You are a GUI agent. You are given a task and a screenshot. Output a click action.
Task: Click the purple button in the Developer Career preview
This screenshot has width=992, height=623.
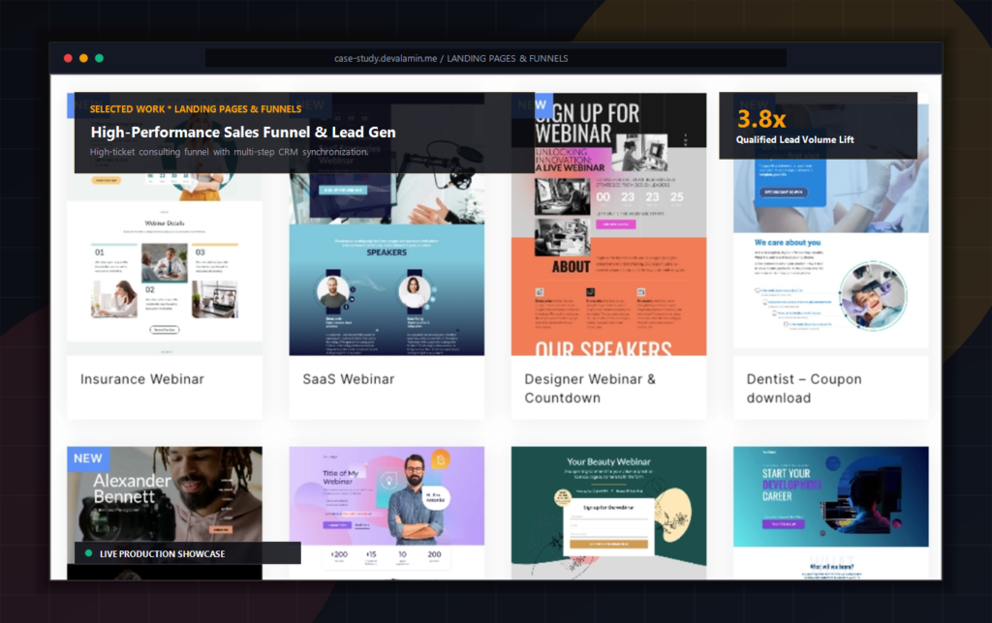pos(783,523)
